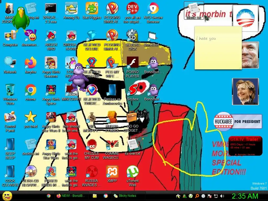Open the 2:35 AM taskbar clock

click(245, 196)
